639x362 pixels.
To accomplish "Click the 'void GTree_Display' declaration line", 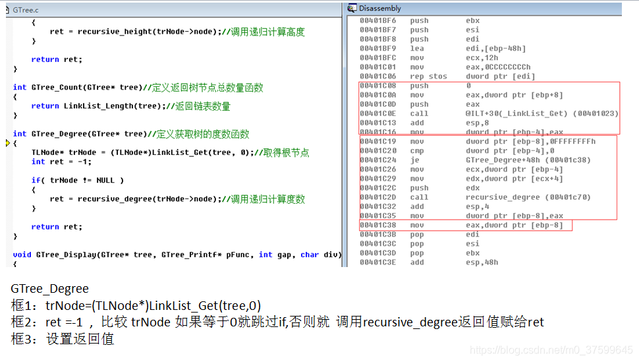I will click(177, 255).
